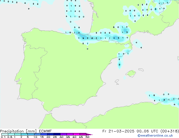Viewport: 179px width, 138px height.
Task: Pick the 15–20 mm legend color box
Action: coord(44,134)
